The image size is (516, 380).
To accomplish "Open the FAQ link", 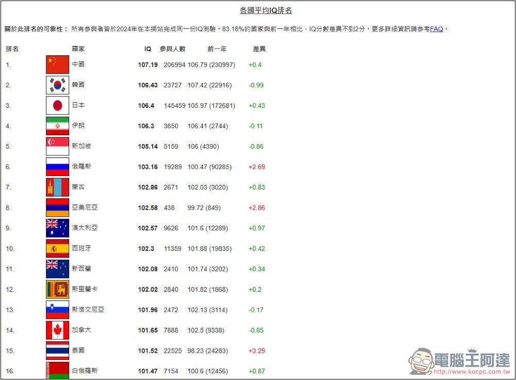I will [x=437, y=29].
